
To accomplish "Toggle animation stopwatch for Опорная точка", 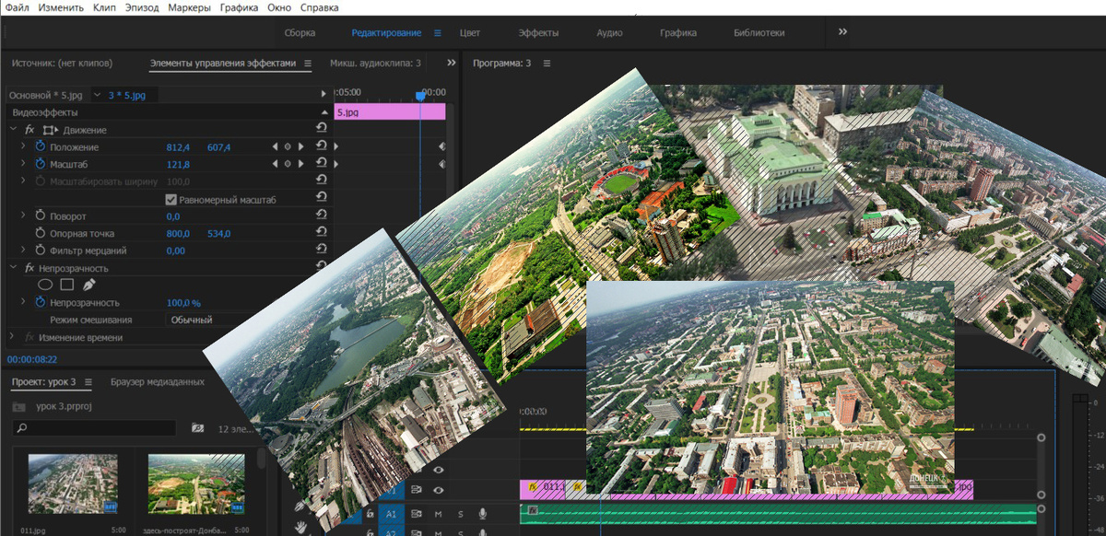I will pyautogui.click(x=41, y=233).
